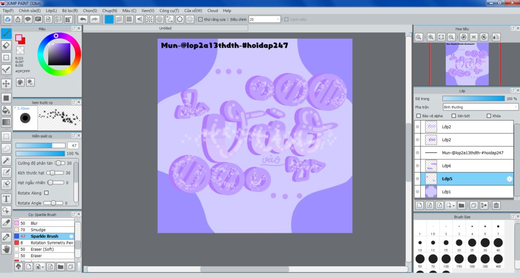This screenshot has height=278, width=520.
Task: Enable the grid snap guide
Action: click(129, 19)
